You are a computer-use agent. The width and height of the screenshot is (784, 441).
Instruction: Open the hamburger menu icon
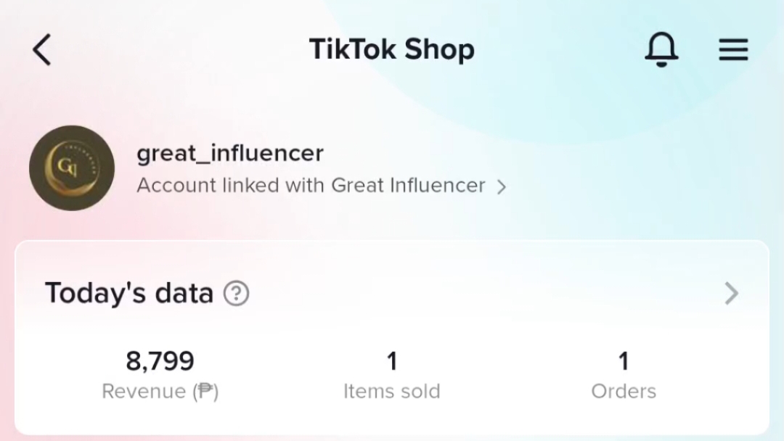pyautogui.click(x=733, y=49)
